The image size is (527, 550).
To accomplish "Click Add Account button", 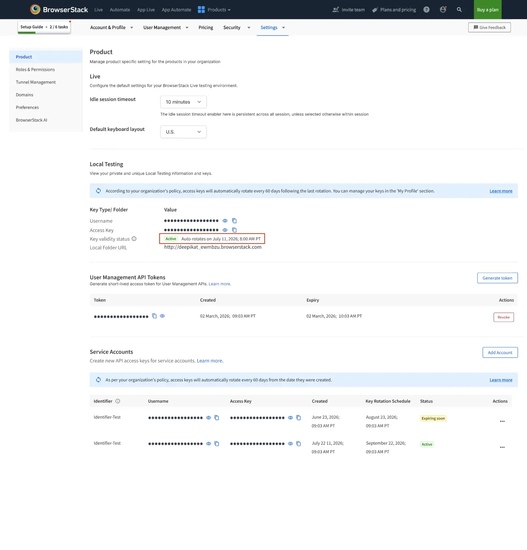I will coord(500,352).
